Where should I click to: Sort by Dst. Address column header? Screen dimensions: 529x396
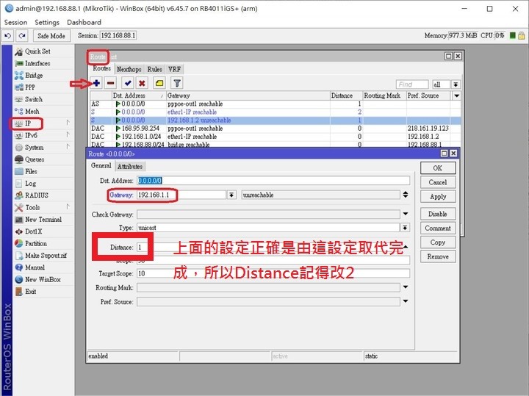point(139,96)
